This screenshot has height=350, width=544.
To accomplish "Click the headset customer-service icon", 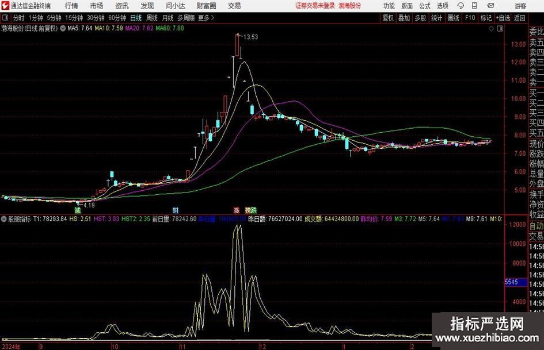I will (x=461, y=6).
